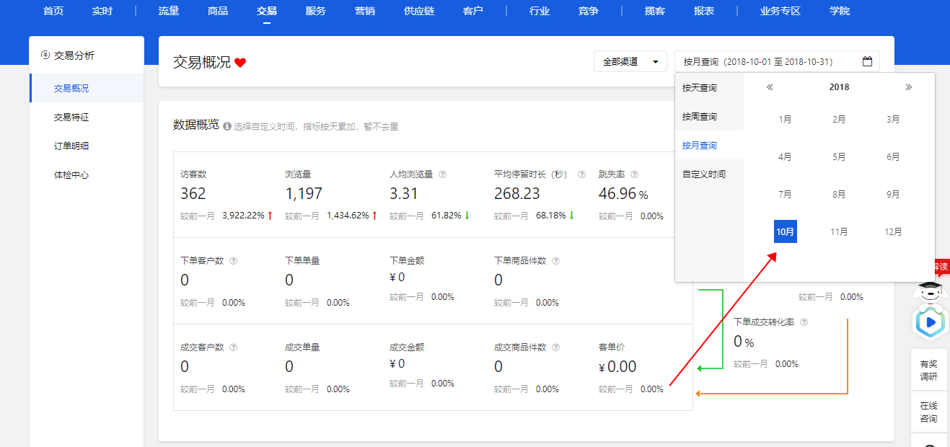Click the blue video play mascot icon
The height and width of the screenshot is (447, 950).
coord(930,322)
